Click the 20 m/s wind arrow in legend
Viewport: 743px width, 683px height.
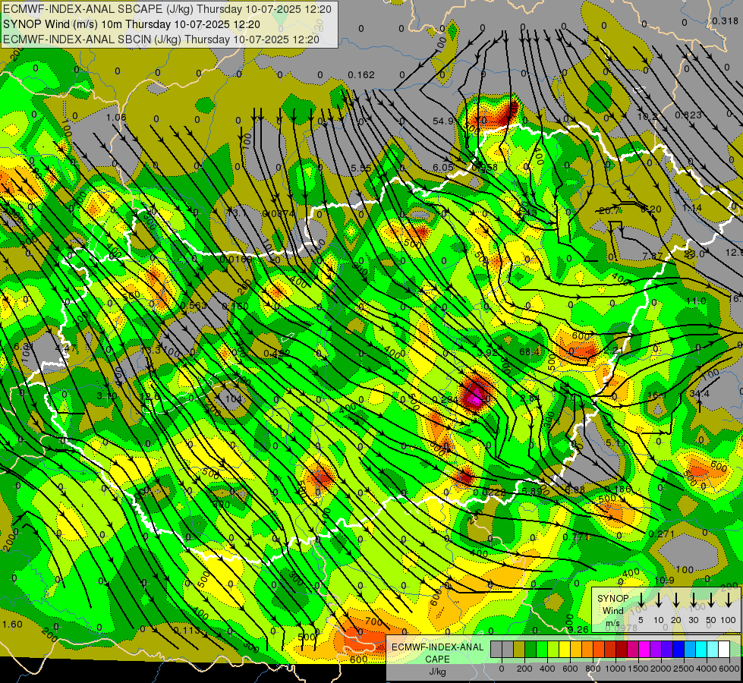coord(676,600)
